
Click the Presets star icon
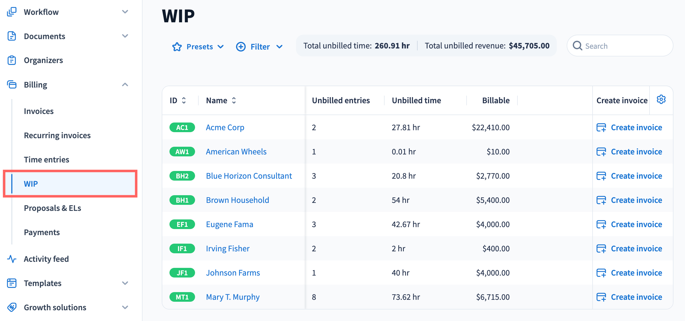pyautogui.click(x=177, y=47)
